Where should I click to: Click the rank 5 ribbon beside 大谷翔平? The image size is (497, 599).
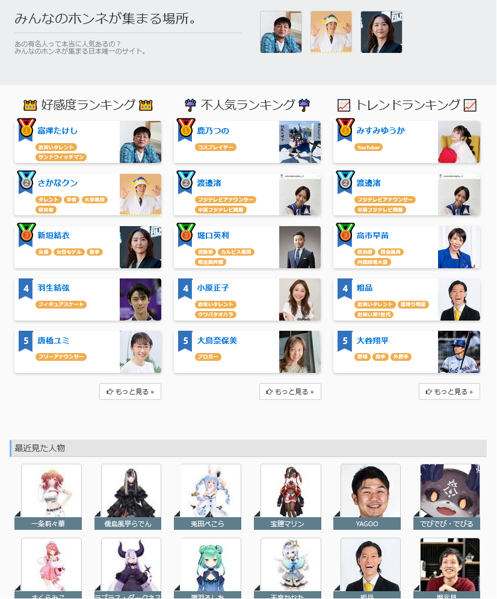click(x=345, y=341)
